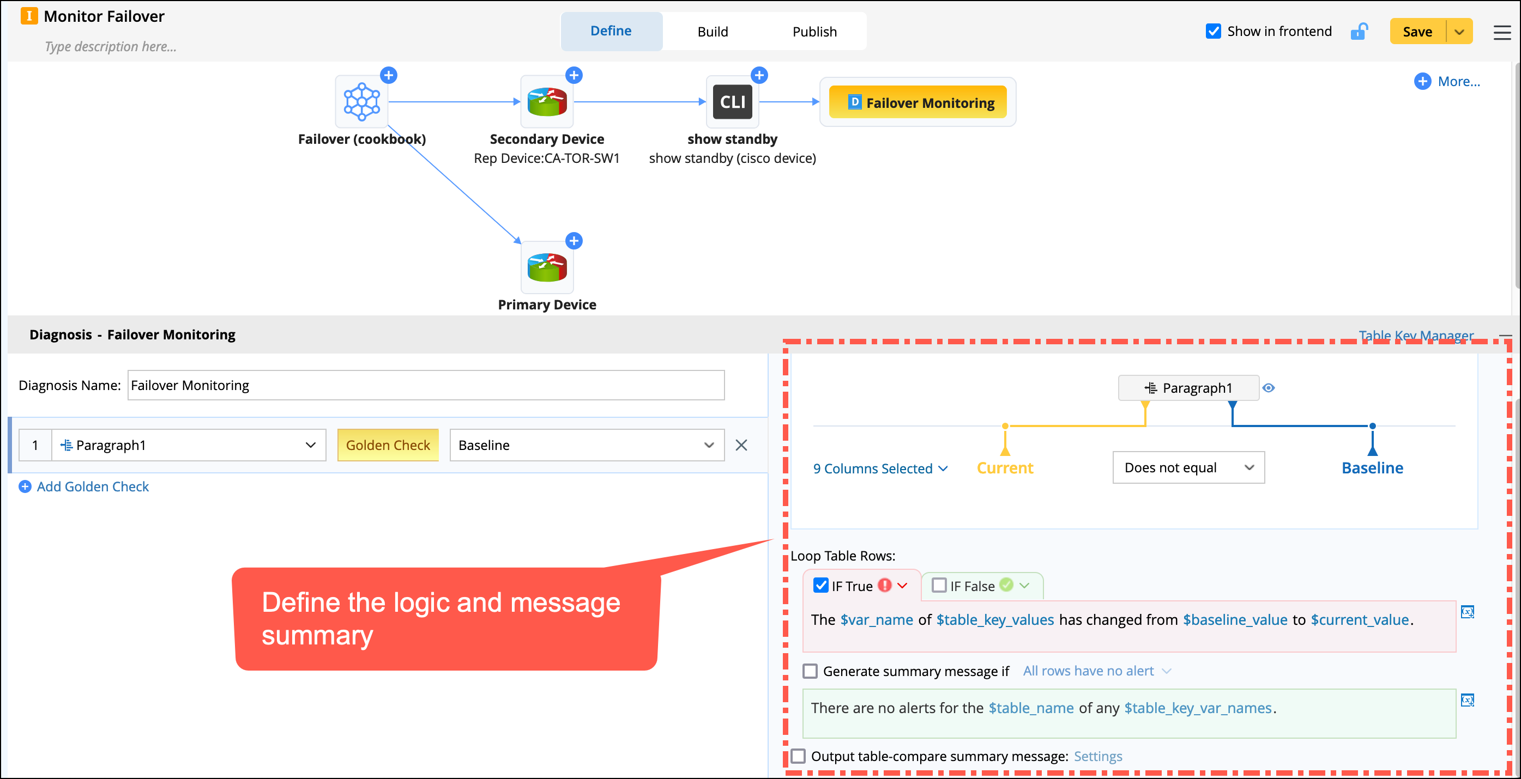Switch to the Publish tab
This screenshot has height=779, width=1521.
(814, 31)
